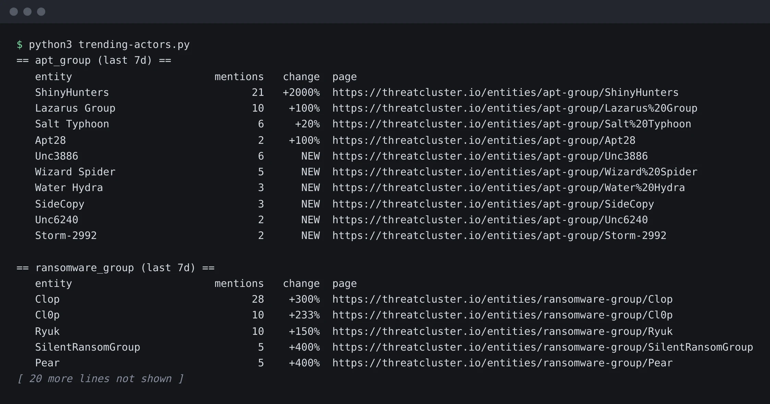The height and width of the screenshot is (404, 770).
Task: Click the third window control dot
Action: tap(41, 12)
